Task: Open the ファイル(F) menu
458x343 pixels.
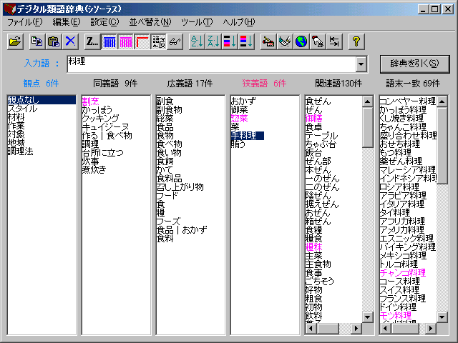Action: click(x=24, y=22)
